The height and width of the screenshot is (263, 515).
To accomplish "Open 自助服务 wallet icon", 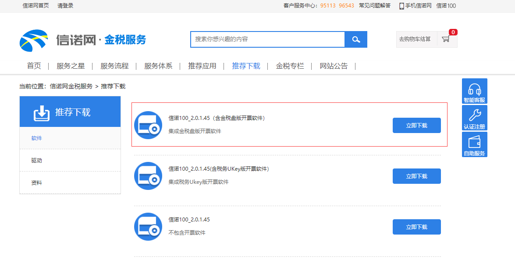I will click(x=475, y=144).
